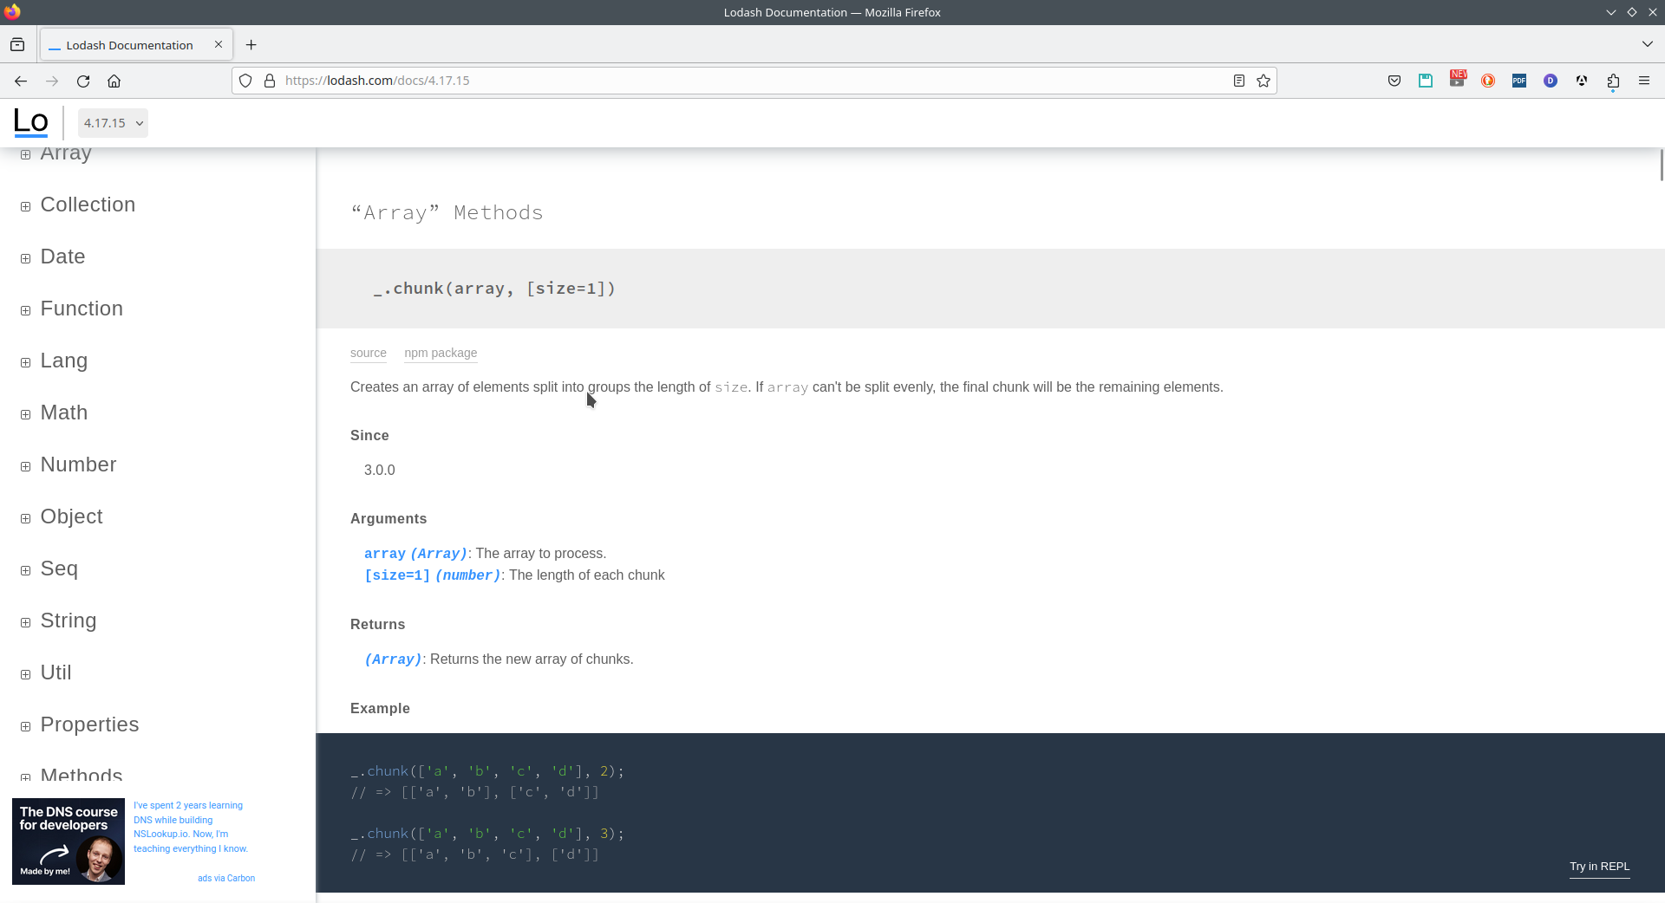The width and height of the screenshot is (1665, 903).
Task: Open the chunk source link
Action: click(369, 353)
